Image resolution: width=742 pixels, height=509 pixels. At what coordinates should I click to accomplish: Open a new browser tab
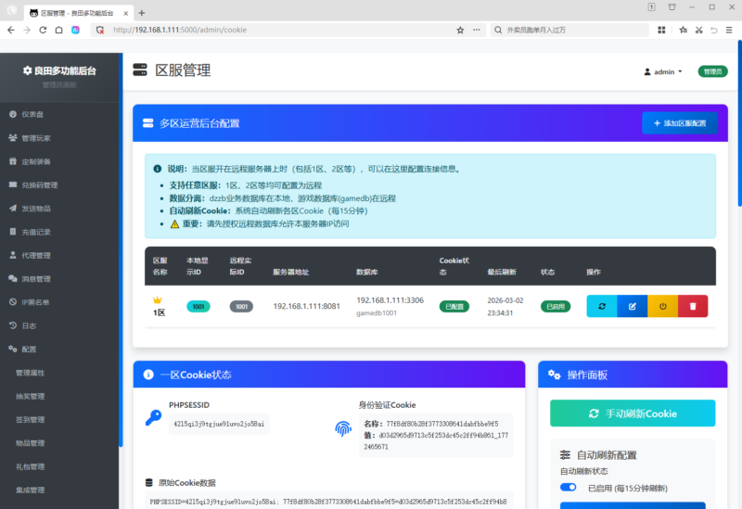pyautogui.click(x=142, y=13)
